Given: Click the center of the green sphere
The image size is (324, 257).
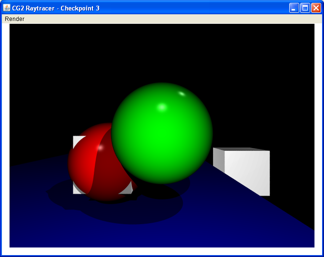Looking at the screenshot, I should (x=162, y=133).
